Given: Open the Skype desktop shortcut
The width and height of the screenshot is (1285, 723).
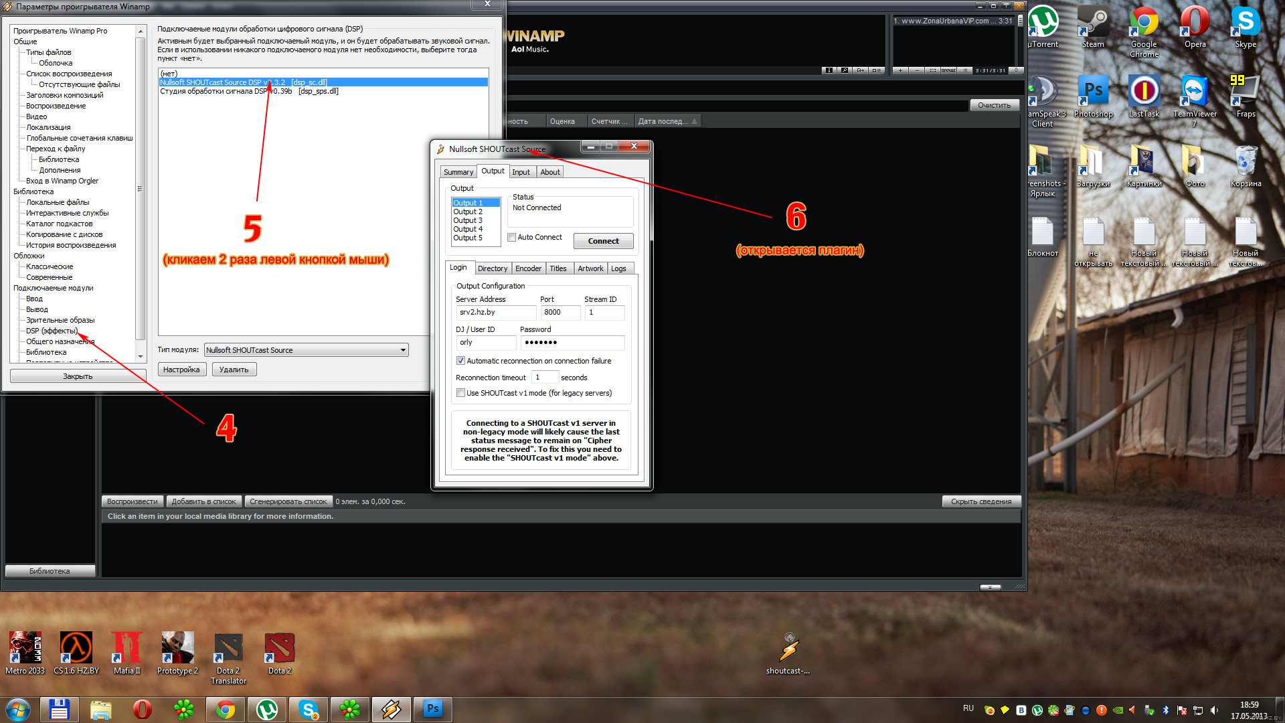Looking at the screenshot, I should [1246, 27].
